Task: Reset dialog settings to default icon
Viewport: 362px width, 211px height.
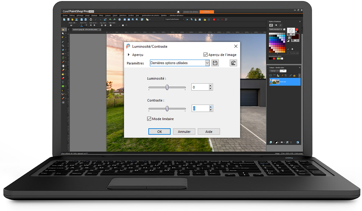Action: [x=233, y=63]
